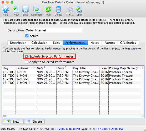The height and width of the screenshot is (131, 146).
Task: Open the G/L Entries tab
Action: (x=128, y=43)
